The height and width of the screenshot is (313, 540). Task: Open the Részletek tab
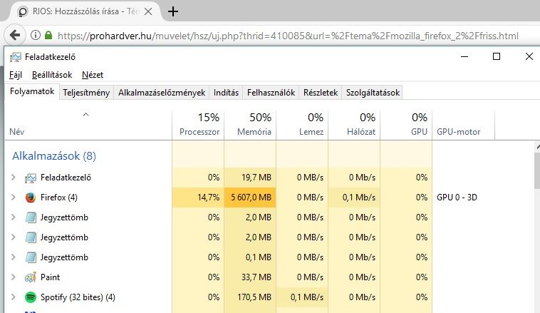[321, 93]
